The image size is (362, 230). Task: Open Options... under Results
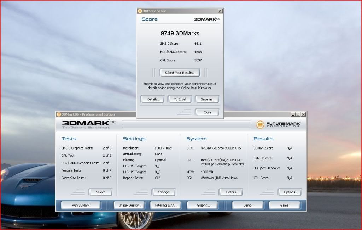coord(290,192)
